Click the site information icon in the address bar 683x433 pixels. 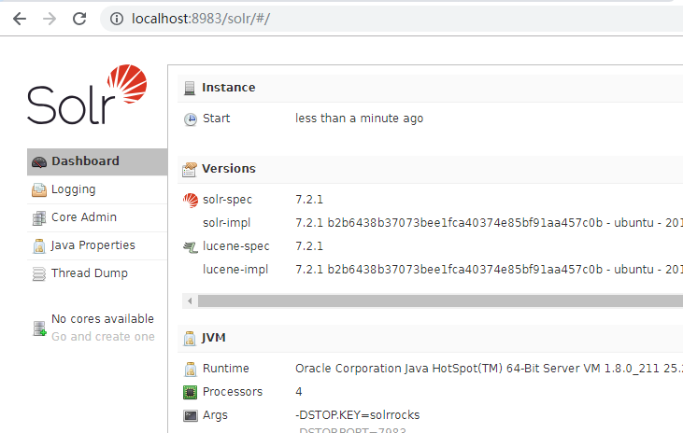pyautogui.click(x=116, y=19)
